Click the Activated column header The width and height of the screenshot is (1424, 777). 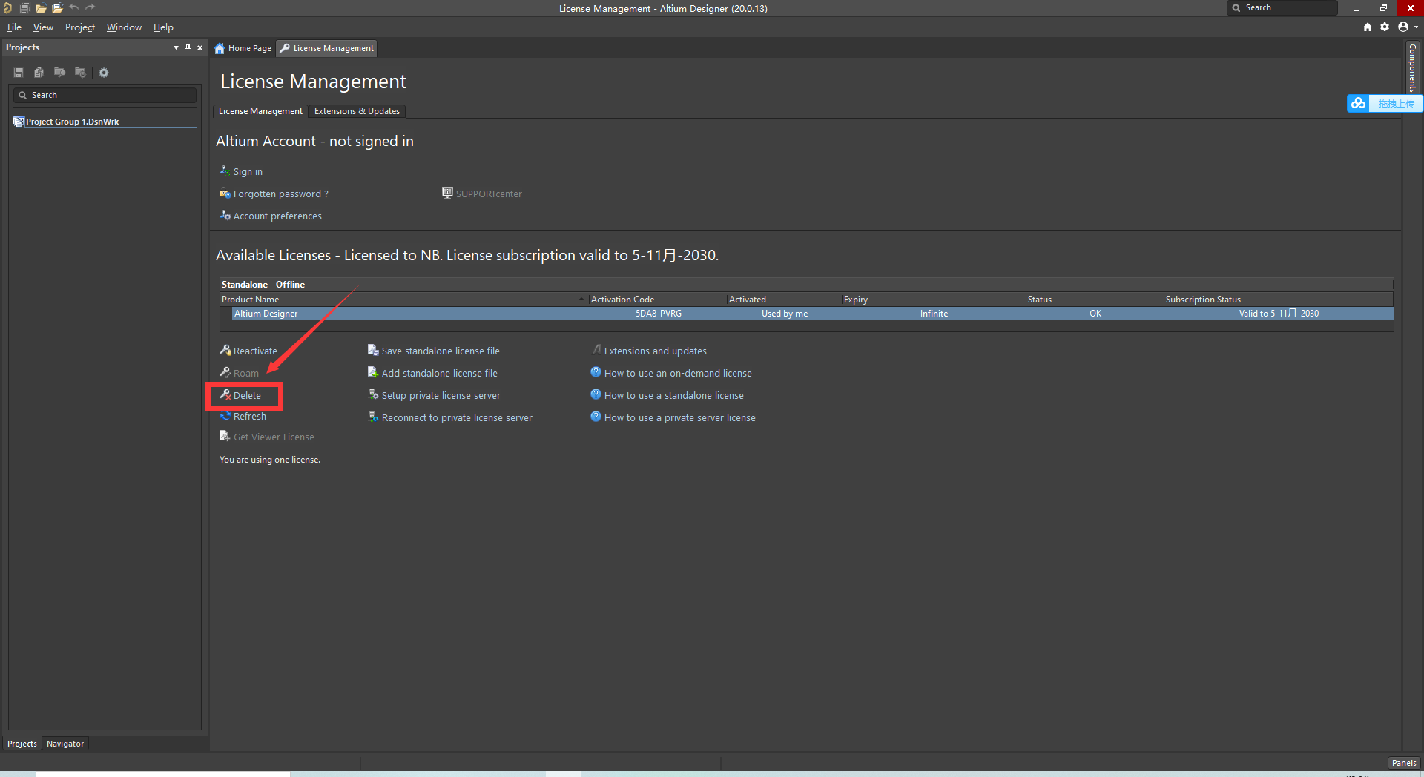click(784, 300)
